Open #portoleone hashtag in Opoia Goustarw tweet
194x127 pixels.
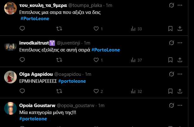coord(33,118)
